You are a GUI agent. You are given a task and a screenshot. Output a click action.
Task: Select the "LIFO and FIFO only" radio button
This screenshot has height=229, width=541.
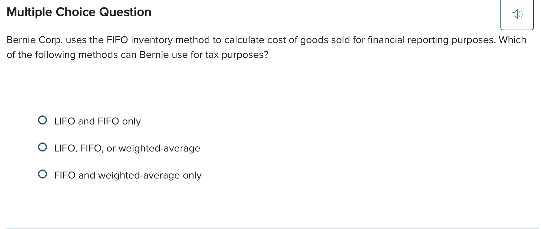pyautogui.click(x=43, y=120)
